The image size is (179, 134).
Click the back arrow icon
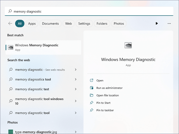point(10,24)
